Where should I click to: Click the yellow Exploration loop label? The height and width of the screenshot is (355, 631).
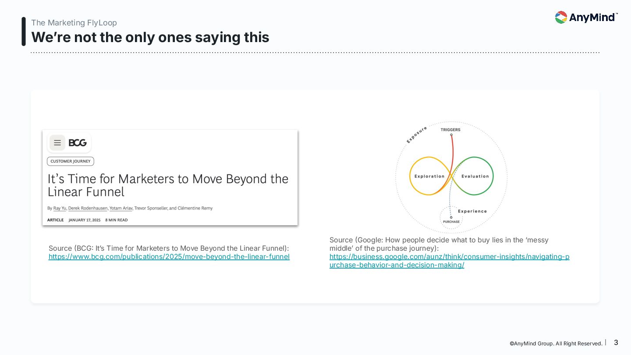click(x=429, y=176)
